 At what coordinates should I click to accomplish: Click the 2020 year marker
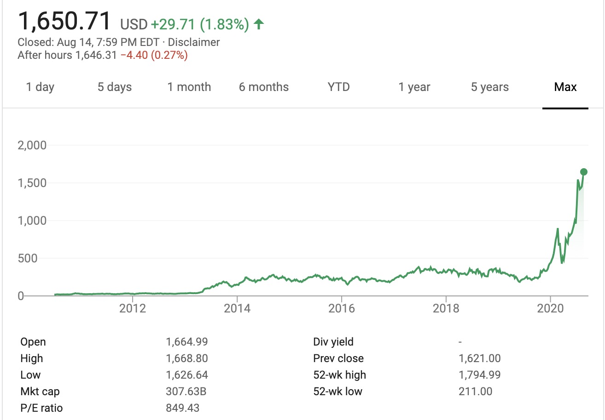(551, 308)
